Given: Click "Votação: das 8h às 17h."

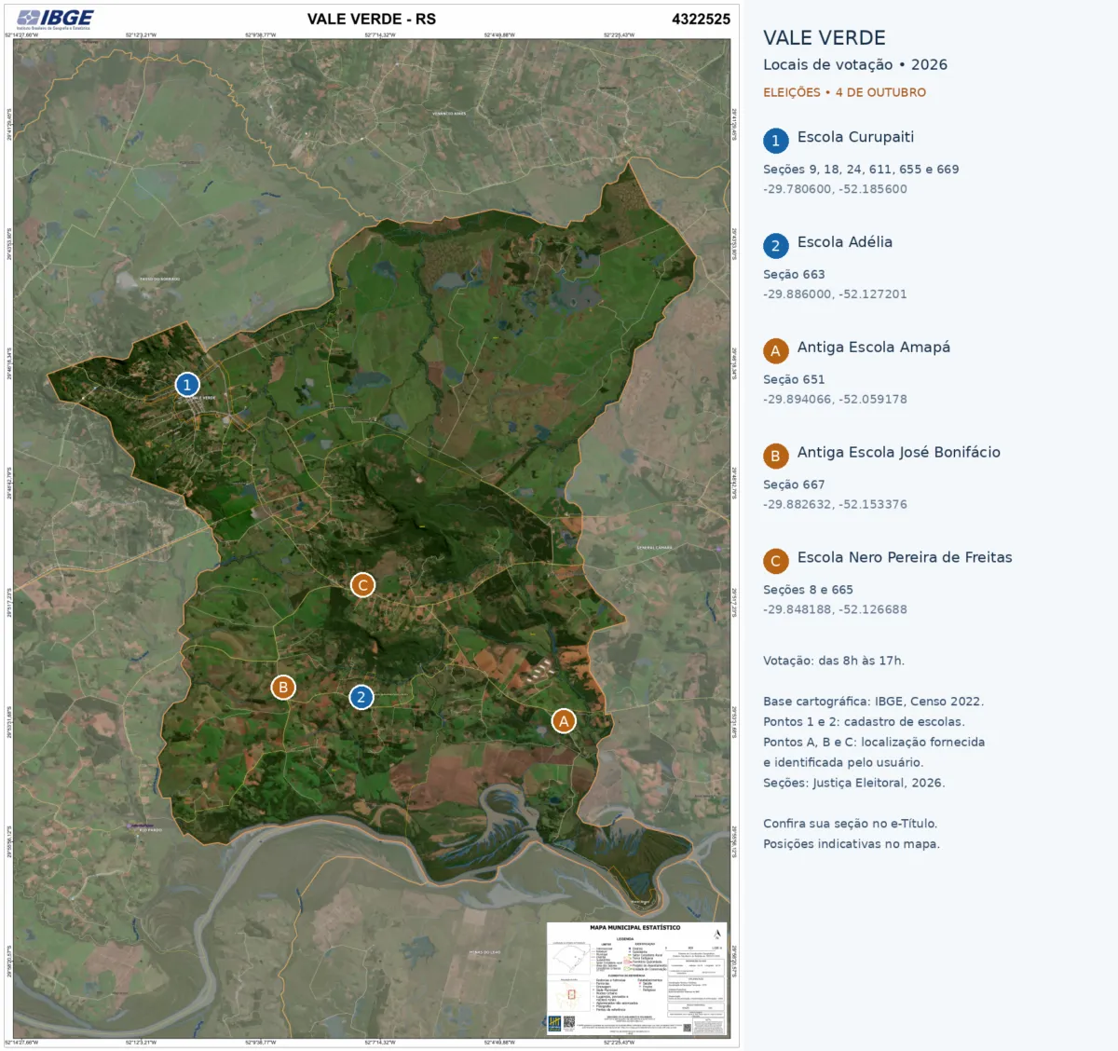Looking at the screenshot, I should click(x=834, y=662).
